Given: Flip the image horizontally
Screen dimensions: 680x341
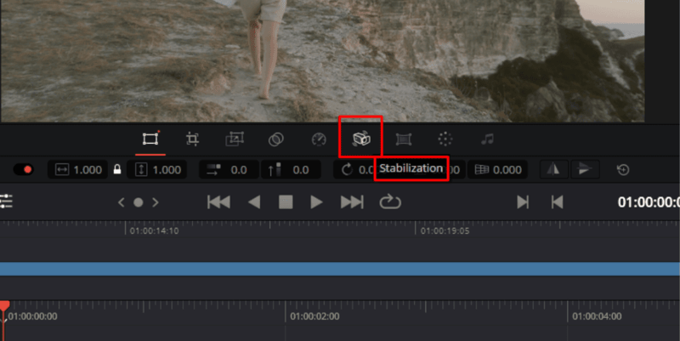Looking at the screenshot, I should point(553,169).
